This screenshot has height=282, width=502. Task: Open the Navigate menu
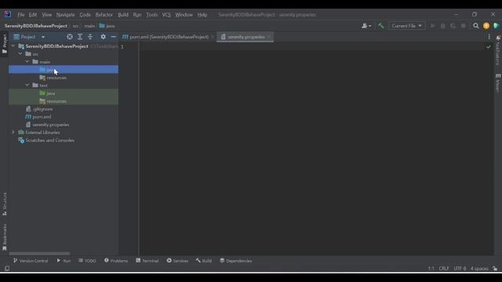pyautogui.click(x=65, y=15)
